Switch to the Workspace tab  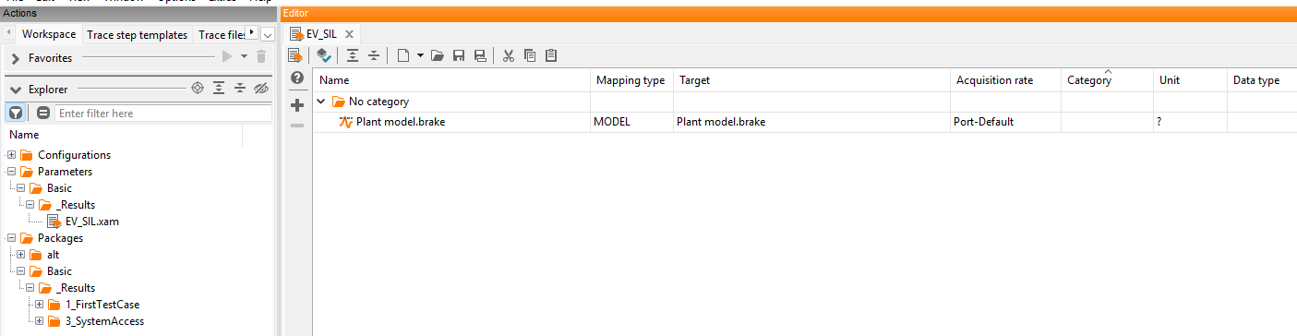pyautogui.click(x=49, y=34)
